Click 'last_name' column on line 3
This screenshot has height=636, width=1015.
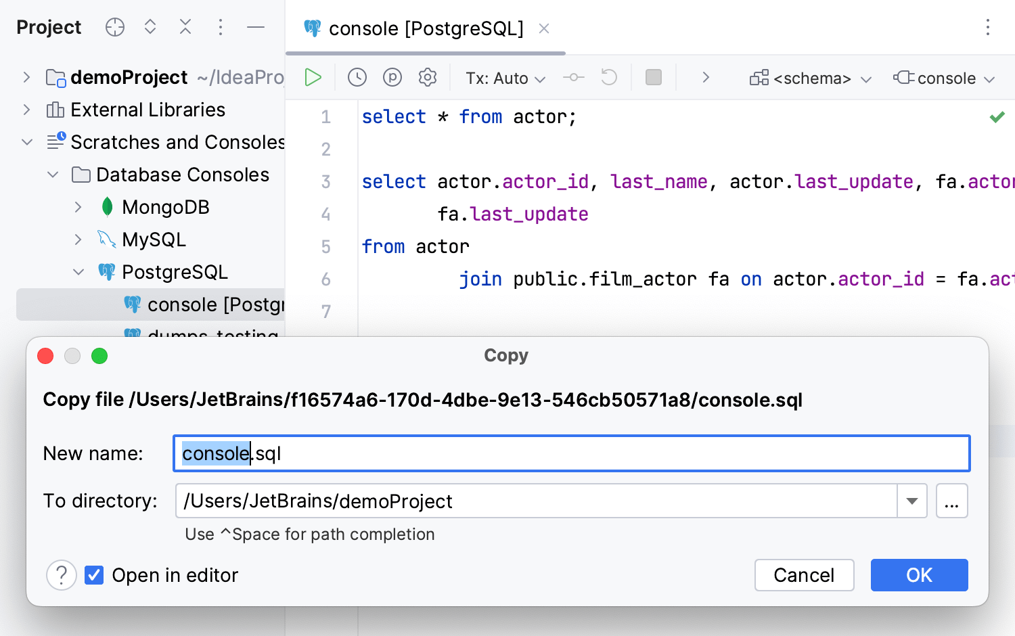tap(659, 182)
